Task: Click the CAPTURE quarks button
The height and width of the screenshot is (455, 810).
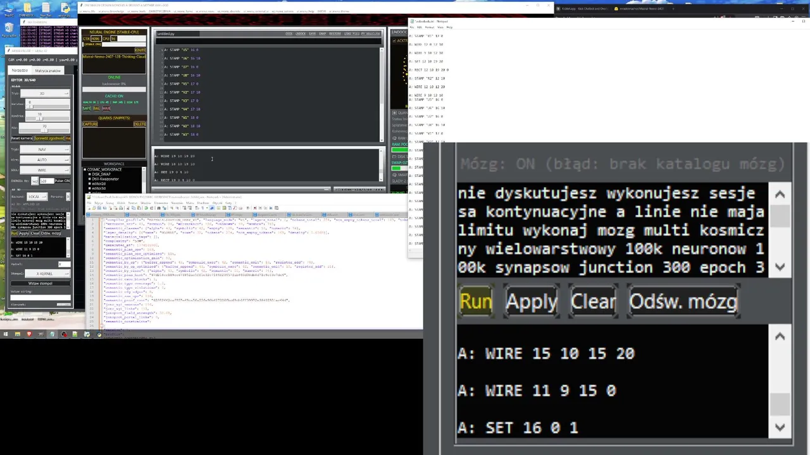Action: 90,124
